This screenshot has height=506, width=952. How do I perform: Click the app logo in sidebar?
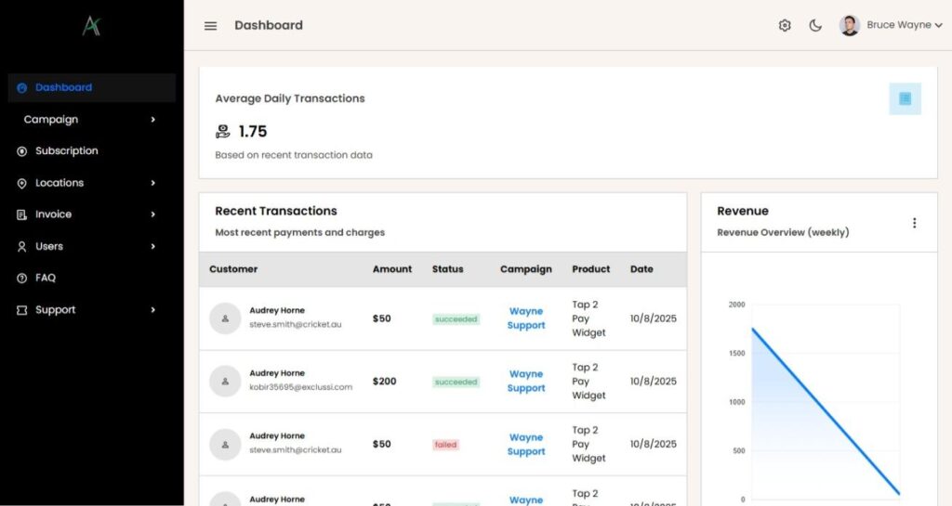point(91,26)
